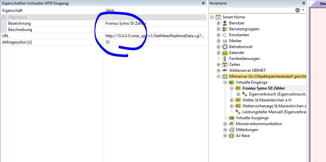
Task: Pin the Eigenschaften panel
Action: click(x=203, y=3)
